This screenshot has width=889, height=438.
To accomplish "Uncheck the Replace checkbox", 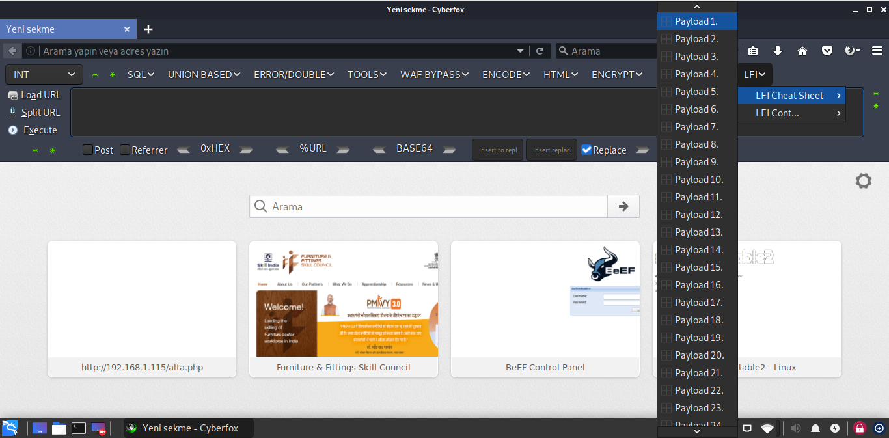I will coord(586,150).
